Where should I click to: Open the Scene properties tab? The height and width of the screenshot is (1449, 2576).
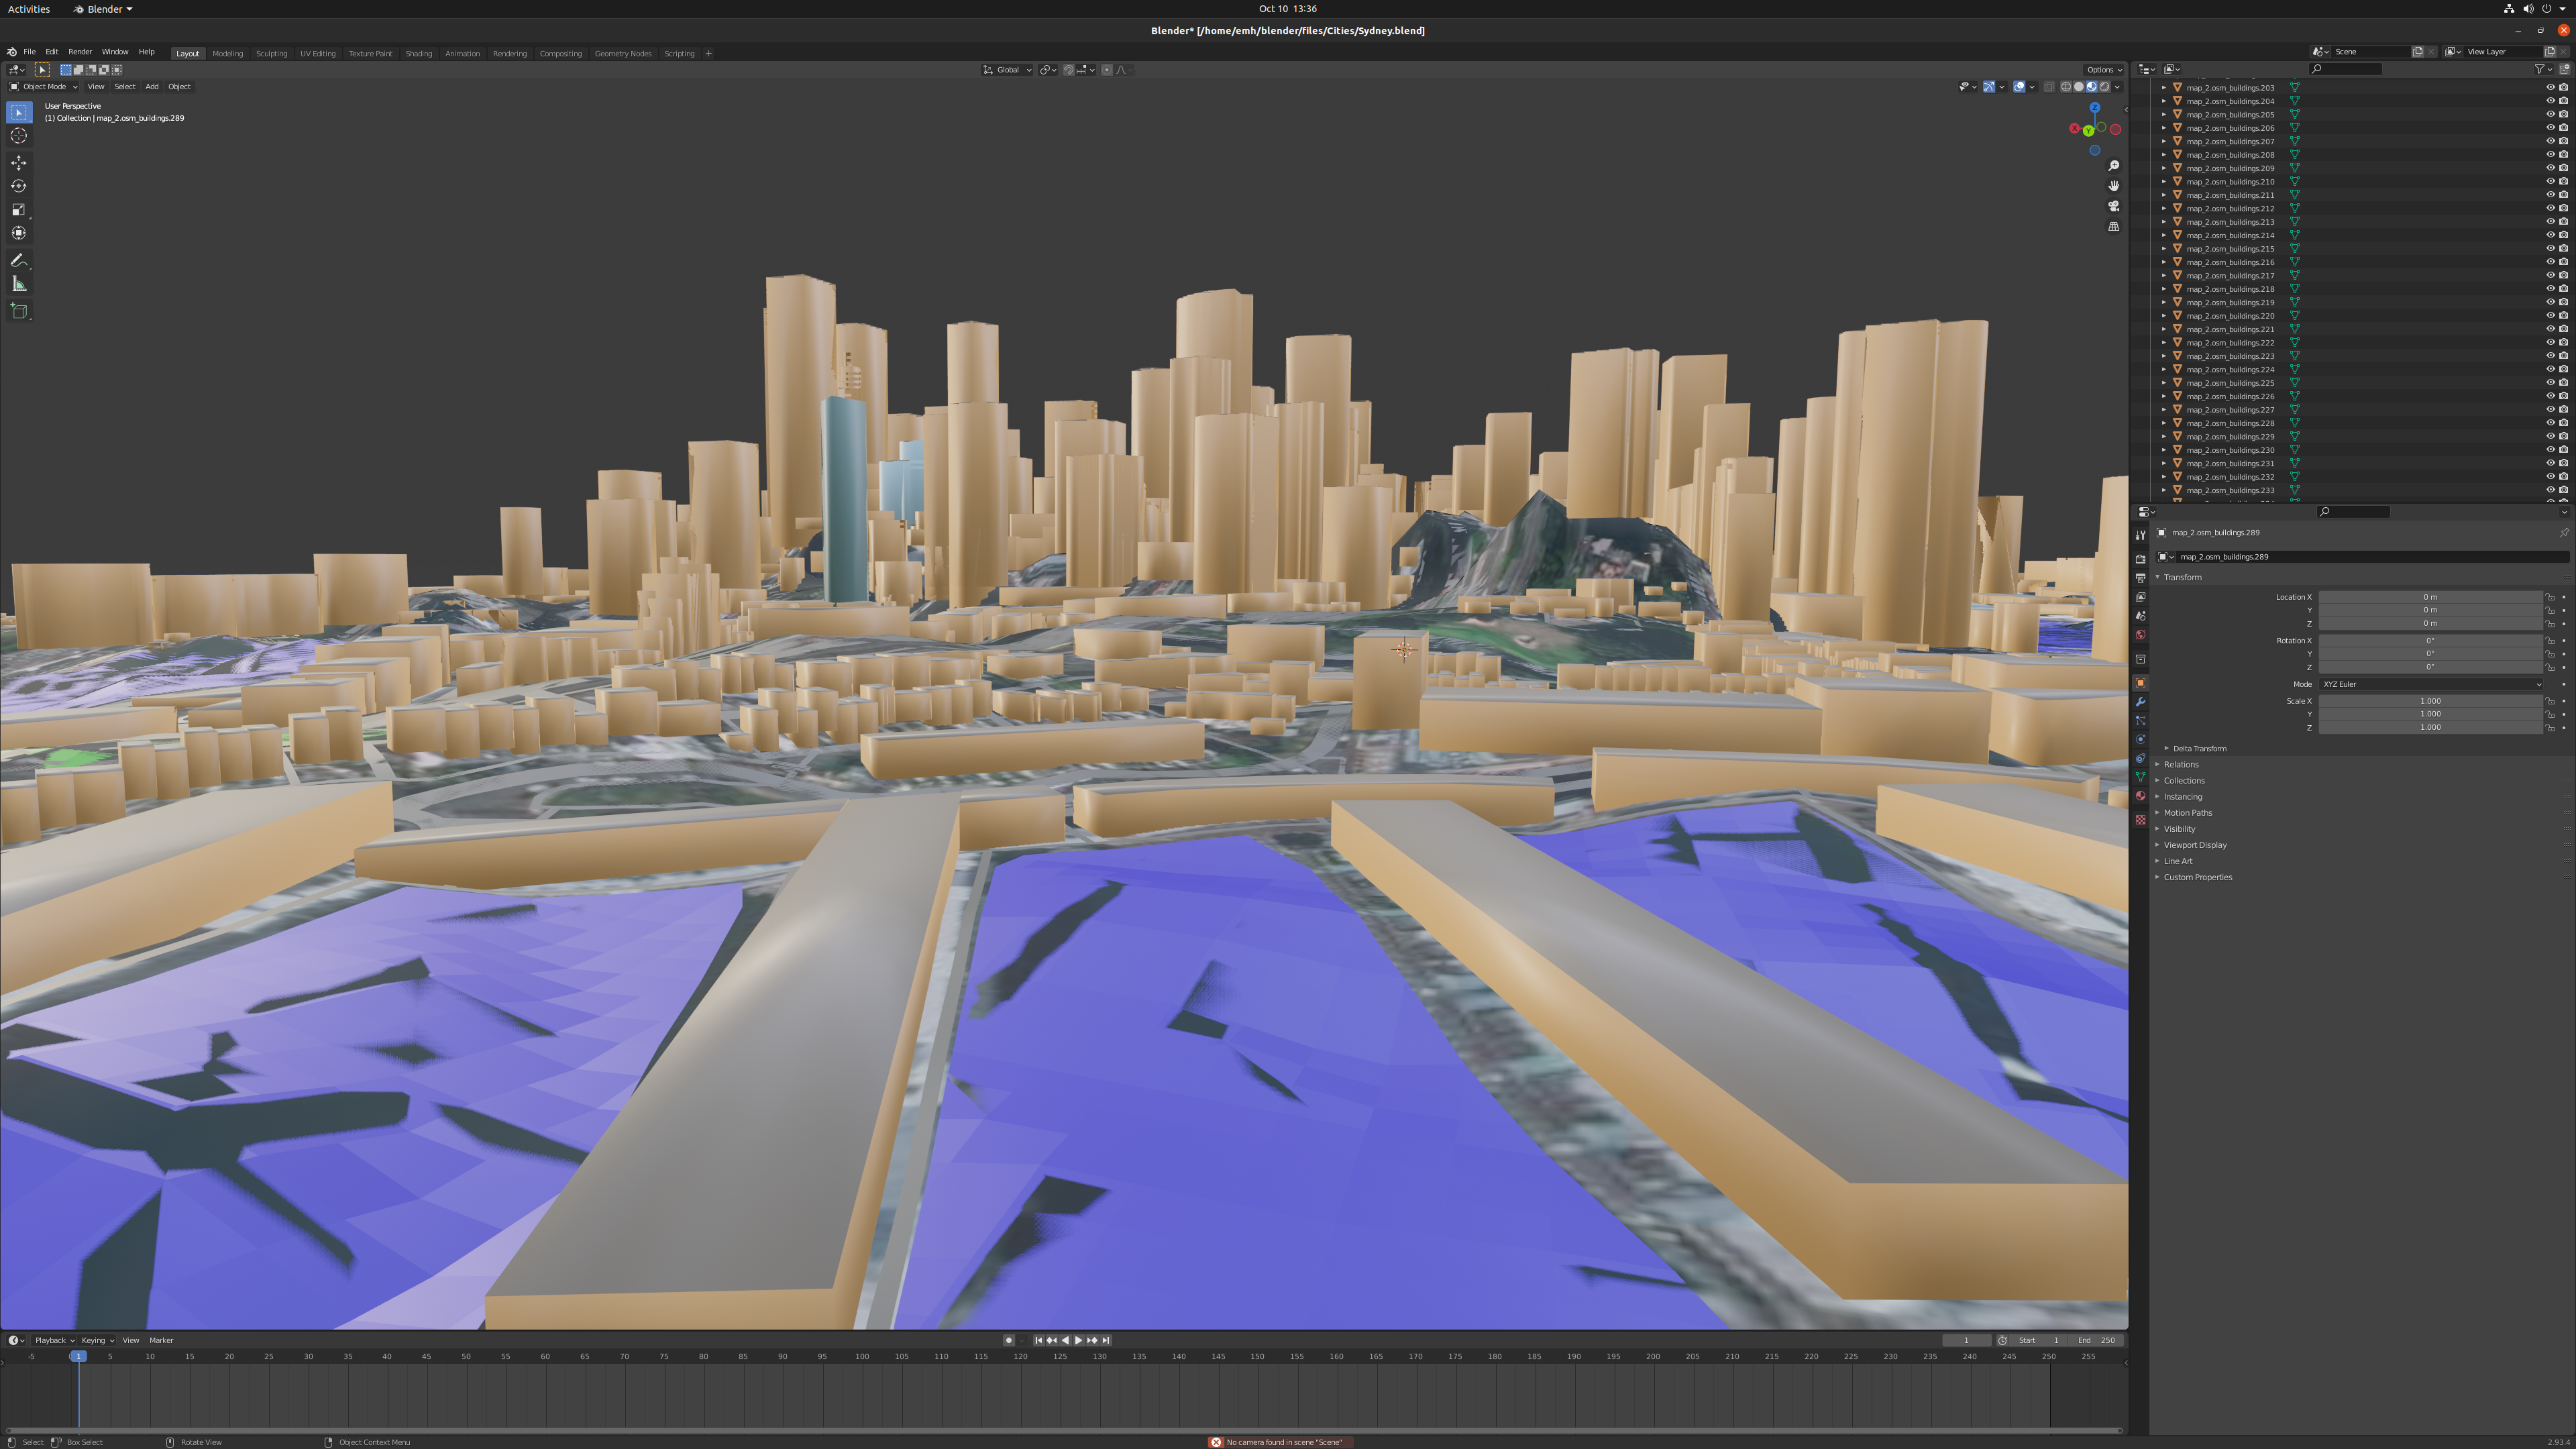[x=2140, y=616]
